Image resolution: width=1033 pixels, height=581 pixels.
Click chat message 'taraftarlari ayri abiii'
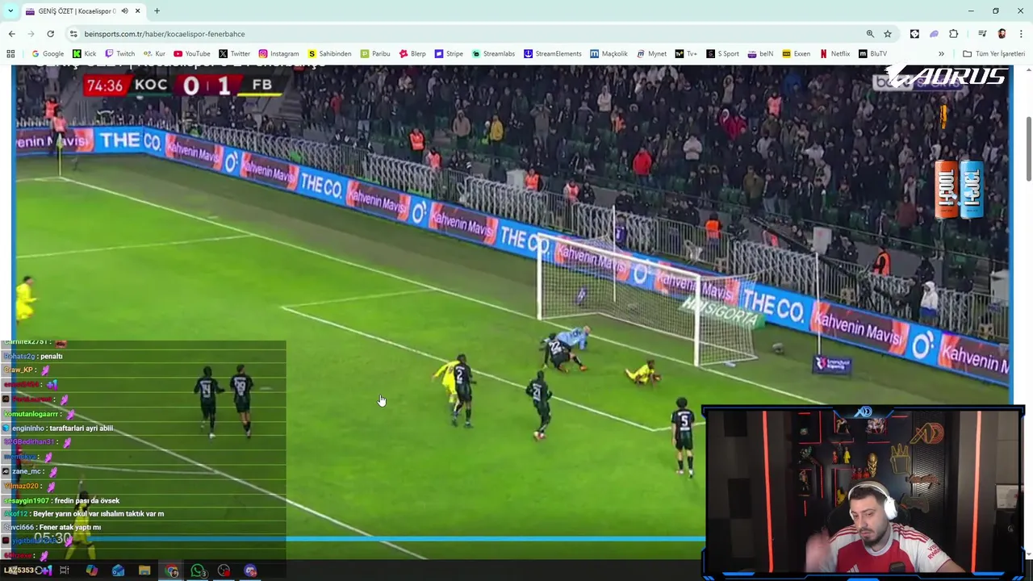coord(81,428)
